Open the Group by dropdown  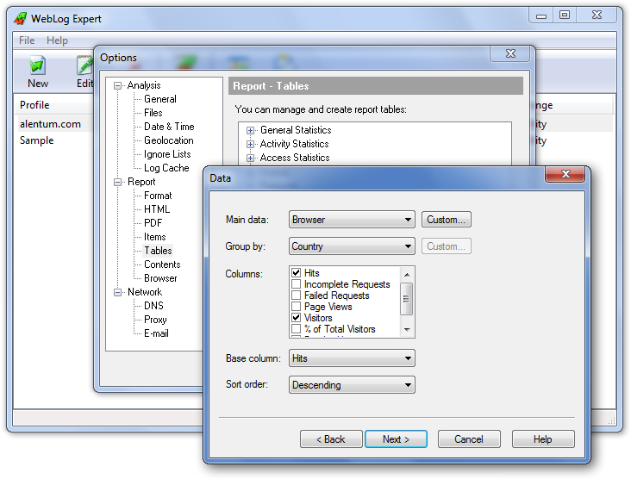(x=352, y=246)
